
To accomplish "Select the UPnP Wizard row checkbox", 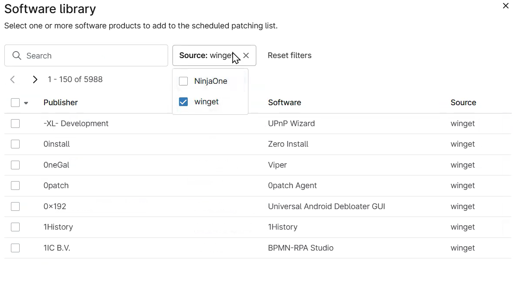I will 15,124.
